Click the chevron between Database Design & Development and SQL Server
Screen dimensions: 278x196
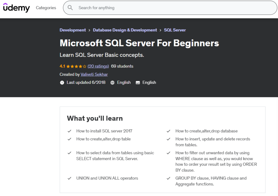(x=160, y=30)
